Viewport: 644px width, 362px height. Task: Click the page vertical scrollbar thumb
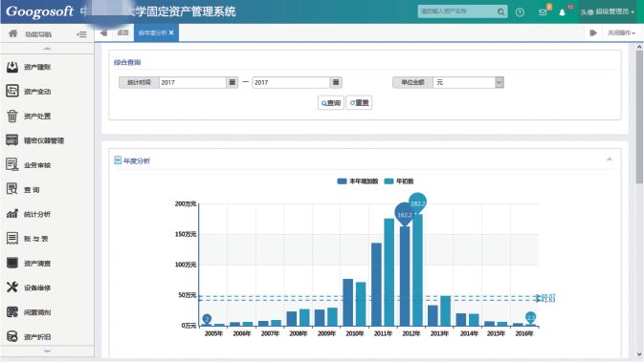click(639, 117)
